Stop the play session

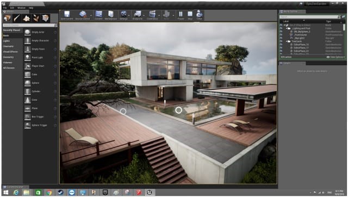tap(190, 15)
